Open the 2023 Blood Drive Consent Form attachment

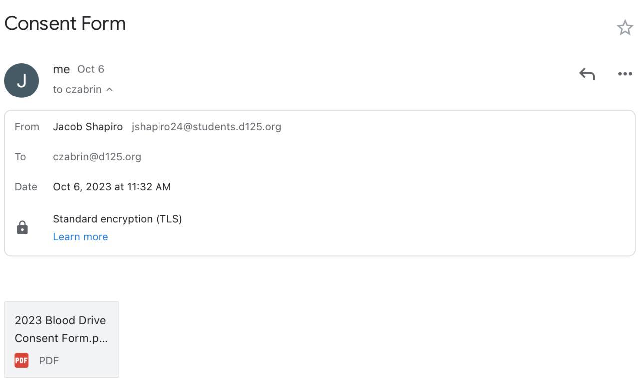pos(60,329)
